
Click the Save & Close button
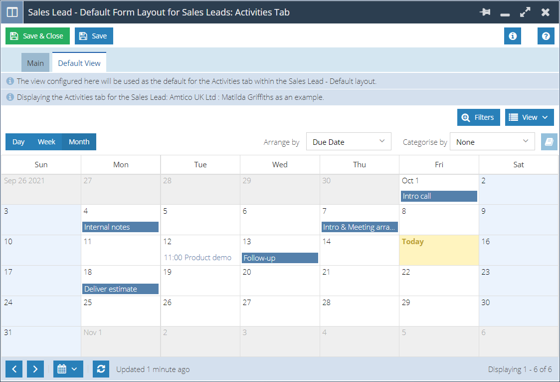click(37, 36)
